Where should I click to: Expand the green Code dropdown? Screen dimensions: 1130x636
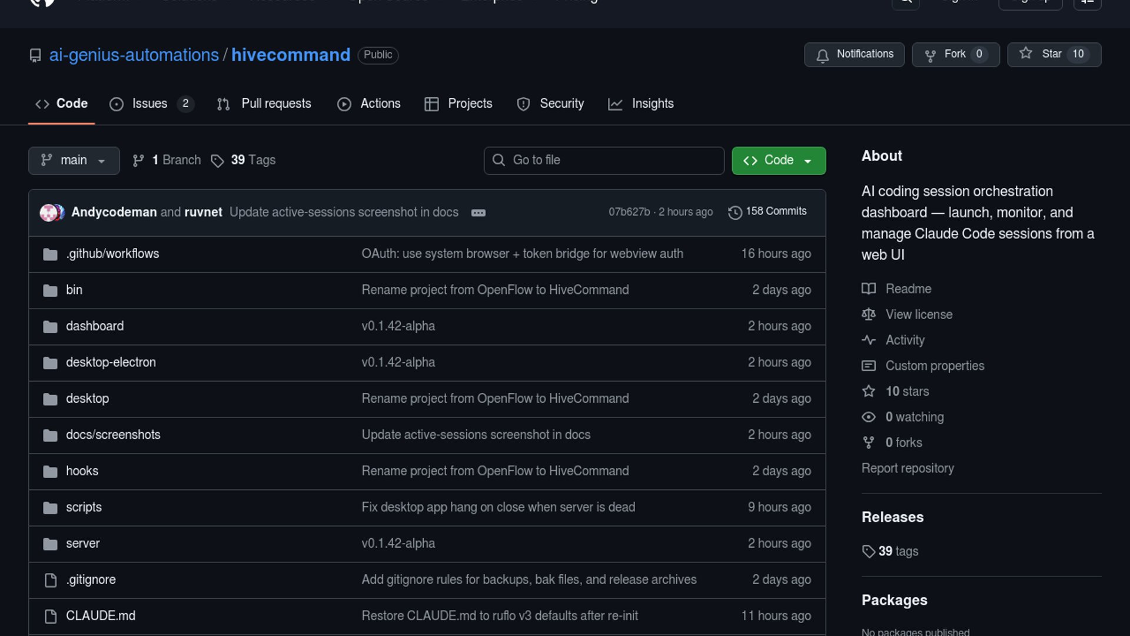[x=778, y=160]
